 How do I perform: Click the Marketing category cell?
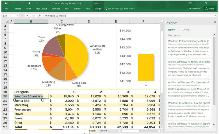click(x=31, y=105)
